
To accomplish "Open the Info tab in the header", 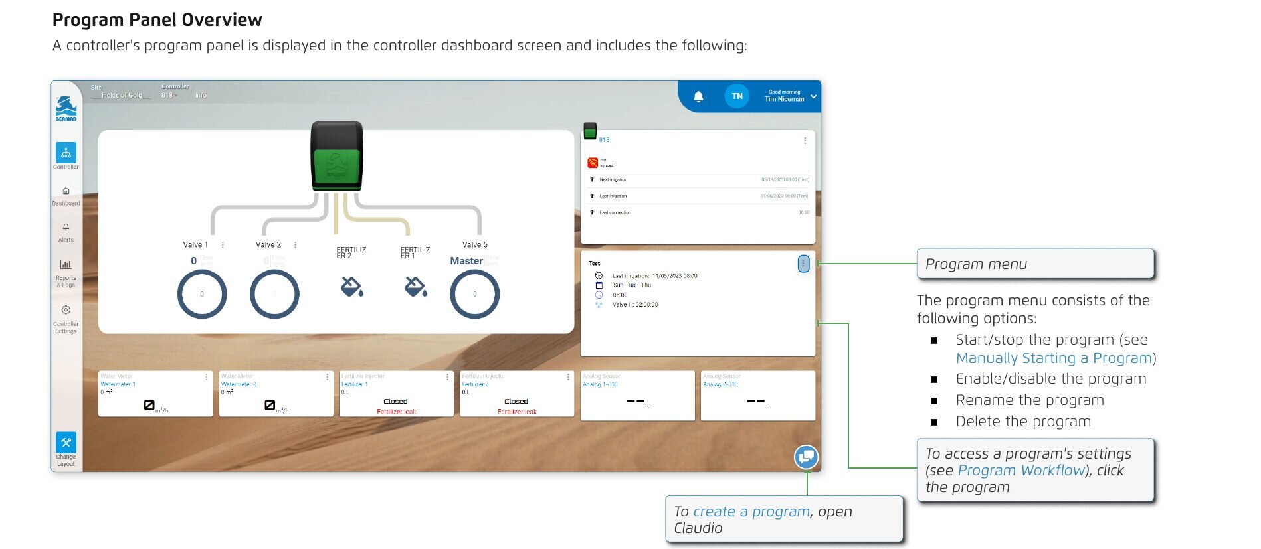I will point(201,96).
